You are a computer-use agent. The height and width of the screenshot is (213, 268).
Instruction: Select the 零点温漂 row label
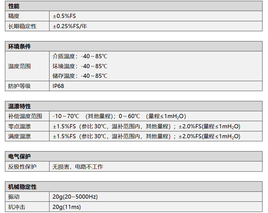19,127
